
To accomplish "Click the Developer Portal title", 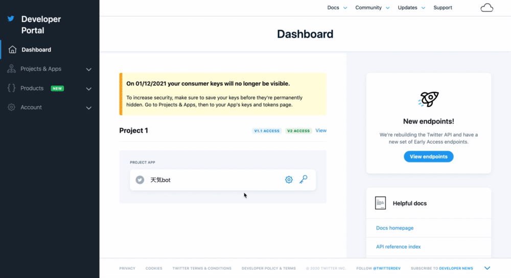I will pyautogui.click(x=41, y=25).
